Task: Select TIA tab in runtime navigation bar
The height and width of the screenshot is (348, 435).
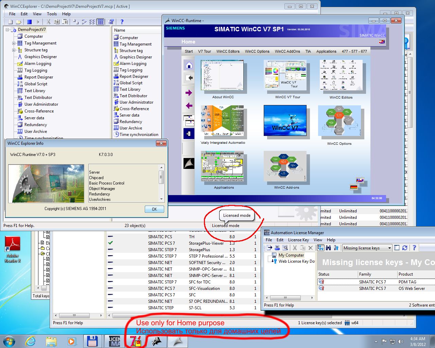Action: [308, 51]
